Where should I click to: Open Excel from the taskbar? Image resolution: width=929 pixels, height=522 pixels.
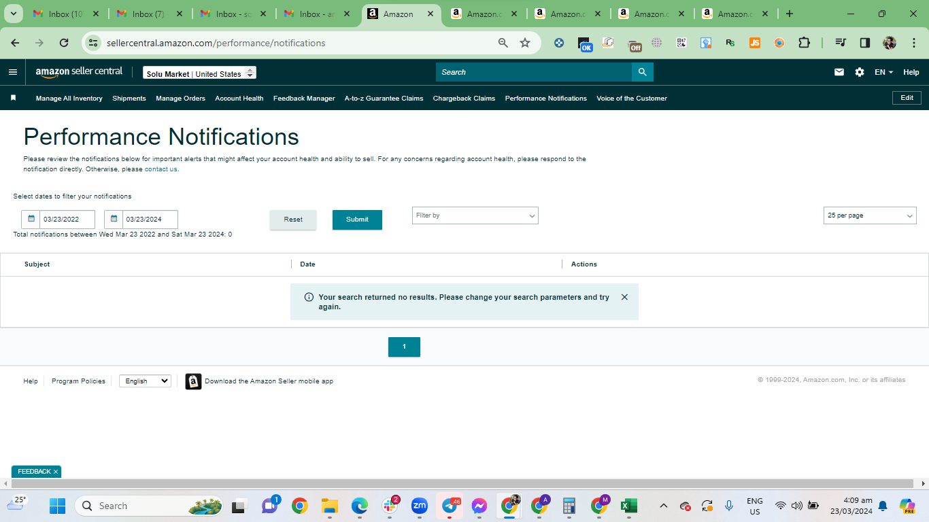[629, 506]
